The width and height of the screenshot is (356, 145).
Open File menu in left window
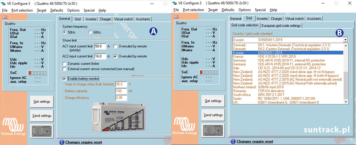tap(5, 10)
